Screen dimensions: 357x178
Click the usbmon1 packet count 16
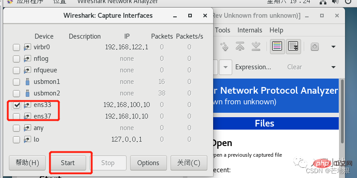162,82
